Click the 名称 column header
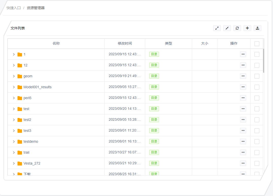This screenshot has width=273, height=196. click(56, 43)
